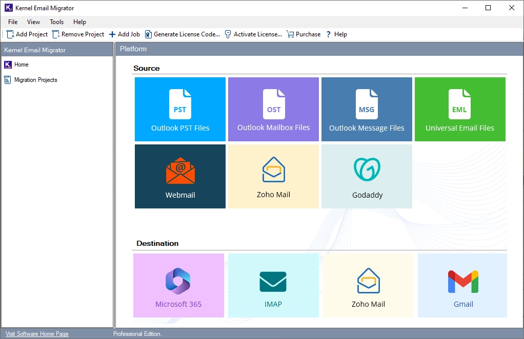The height and width of the screenshot is (339, 524).
Task: Open the Help menu in menu bar
Action: pos(79,22)
